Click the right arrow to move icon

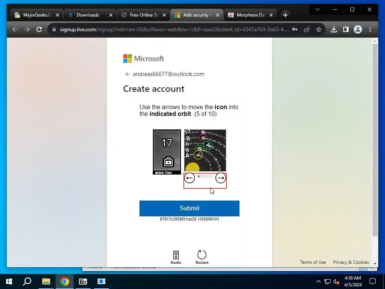(x=221, y=178)
